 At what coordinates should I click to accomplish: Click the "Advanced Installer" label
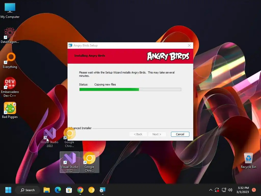coord(80,128)
